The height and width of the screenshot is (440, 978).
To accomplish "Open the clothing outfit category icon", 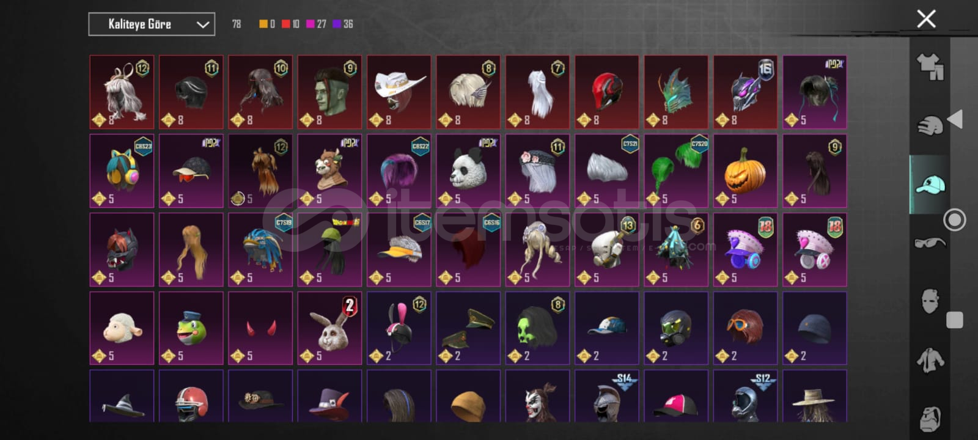I will [x=930, y=66].
